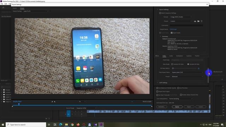
Task: Expand the GOP Settings section
Action: (157, 83)
